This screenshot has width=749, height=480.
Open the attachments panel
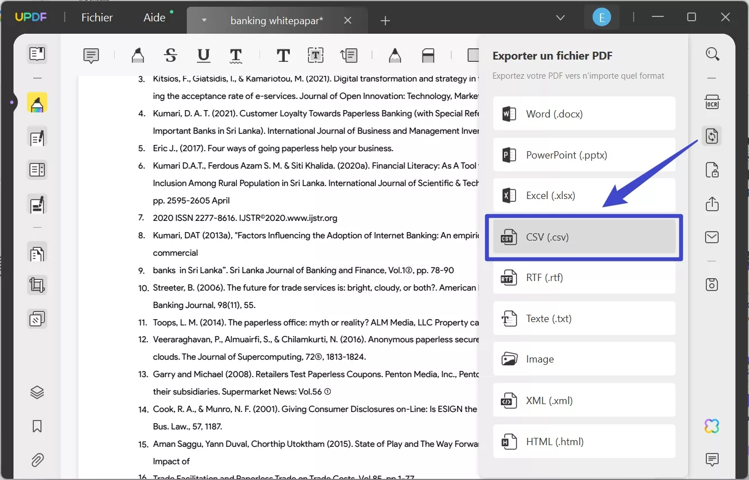click(x=37, y=460)
